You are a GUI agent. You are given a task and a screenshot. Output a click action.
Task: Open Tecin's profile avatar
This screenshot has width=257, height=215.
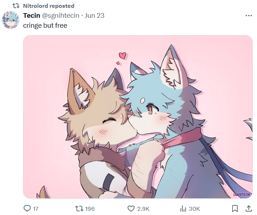point(11,20)
